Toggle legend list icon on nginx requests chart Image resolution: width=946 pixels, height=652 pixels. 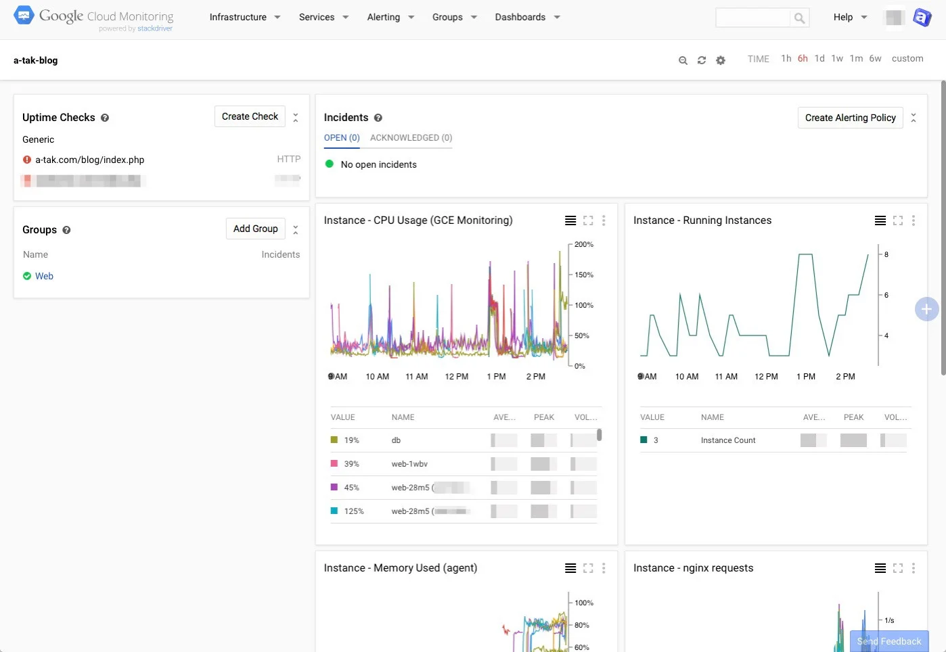[x=880, y=568]
